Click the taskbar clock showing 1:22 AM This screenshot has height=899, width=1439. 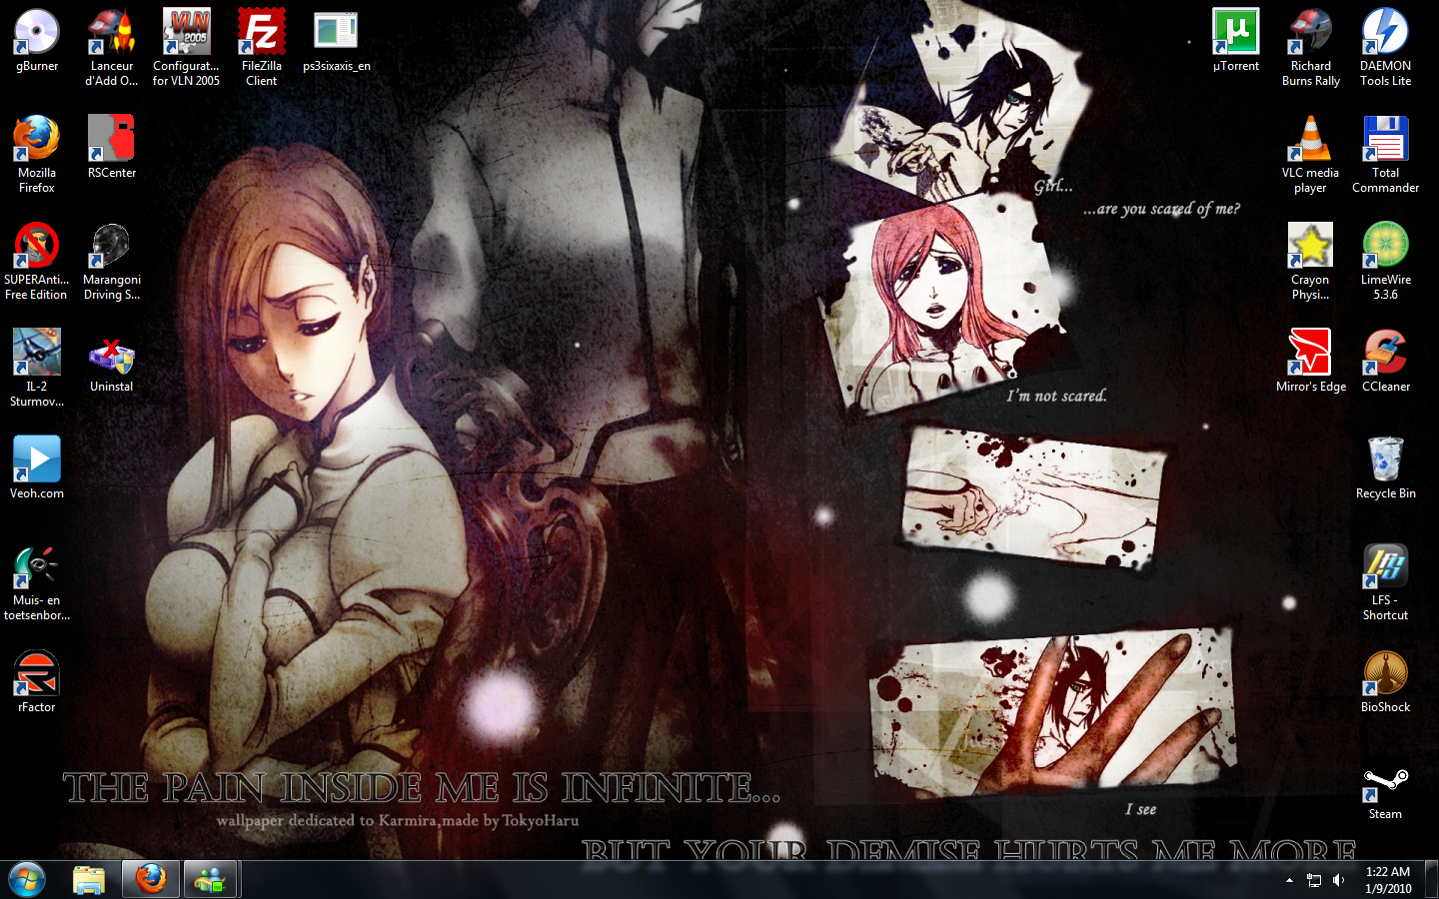(1388, 880)
